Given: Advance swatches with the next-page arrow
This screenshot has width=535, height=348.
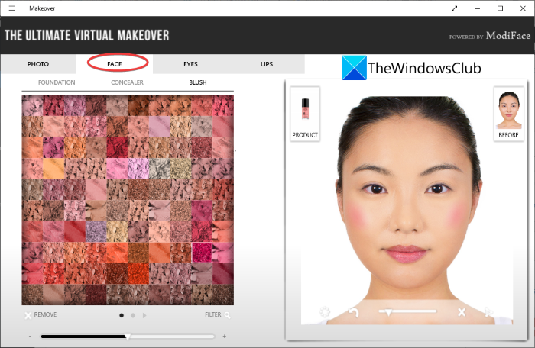Looking at the screenshot, I should [x=144, y=316].
